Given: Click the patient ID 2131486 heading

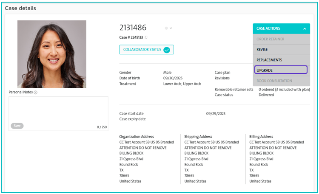Looking at the screenshot, I should (133, 28).
